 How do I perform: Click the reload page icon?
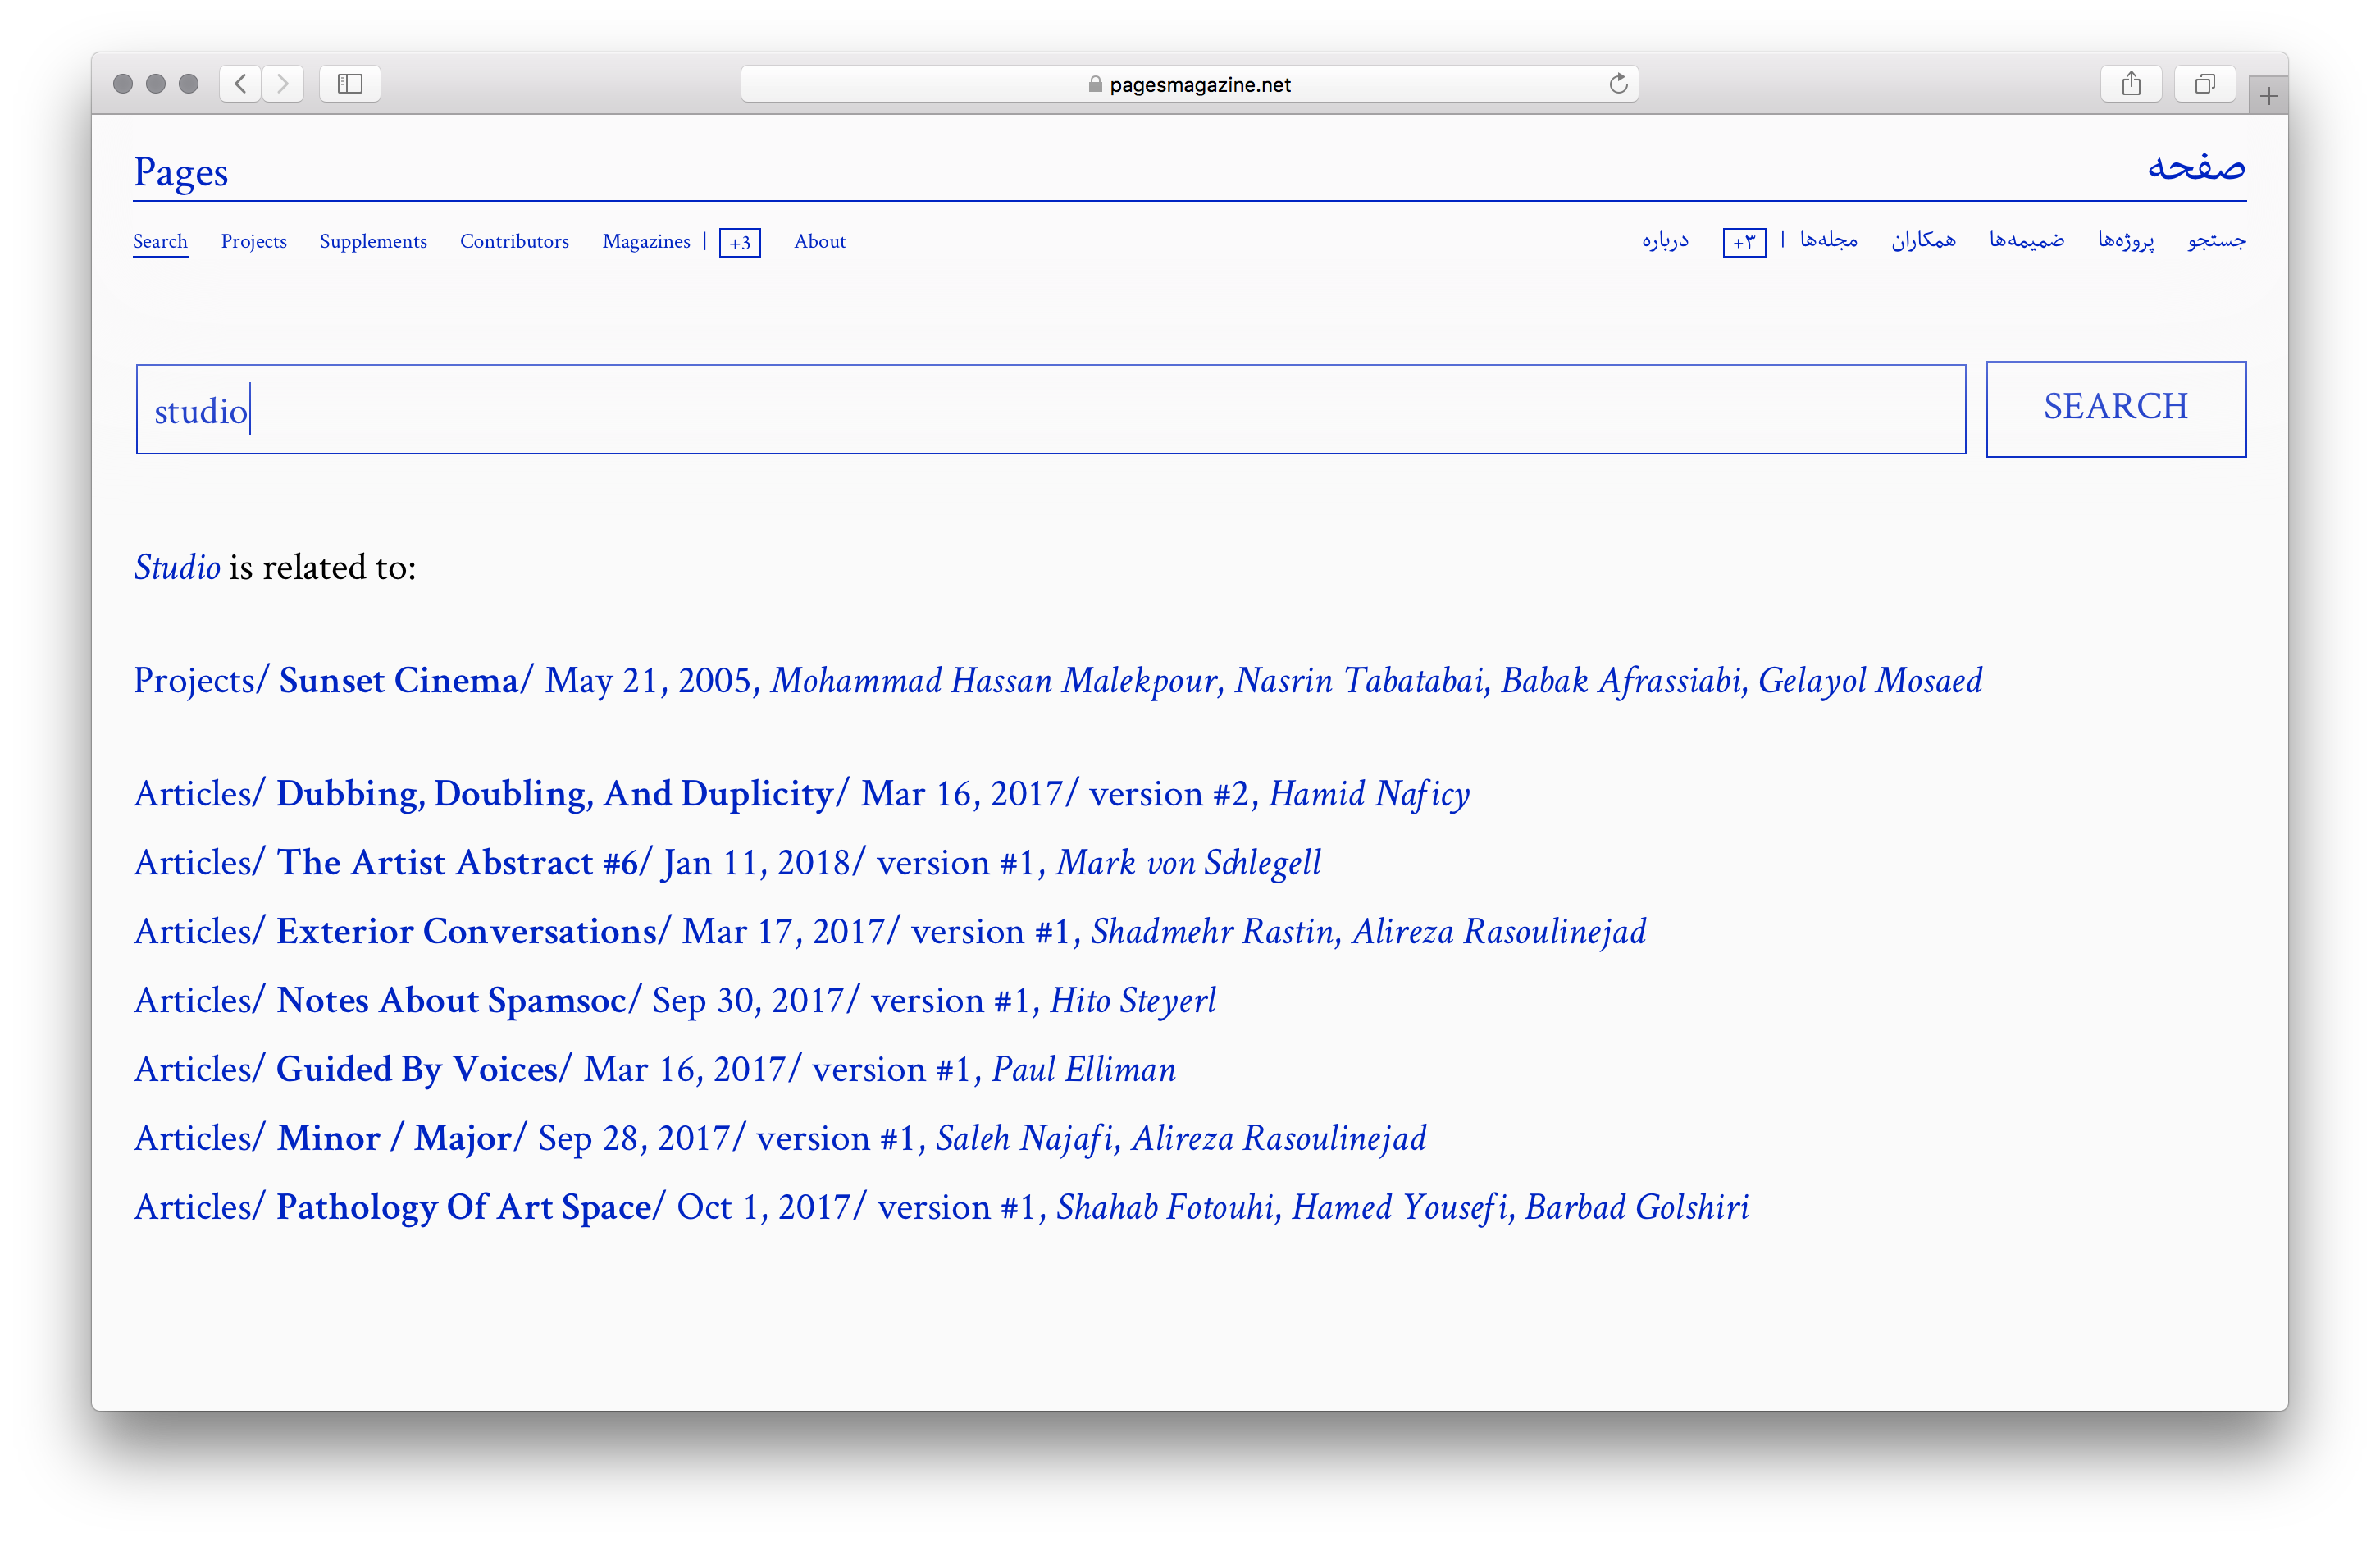pyautogui.click(x=1618, y=84)
